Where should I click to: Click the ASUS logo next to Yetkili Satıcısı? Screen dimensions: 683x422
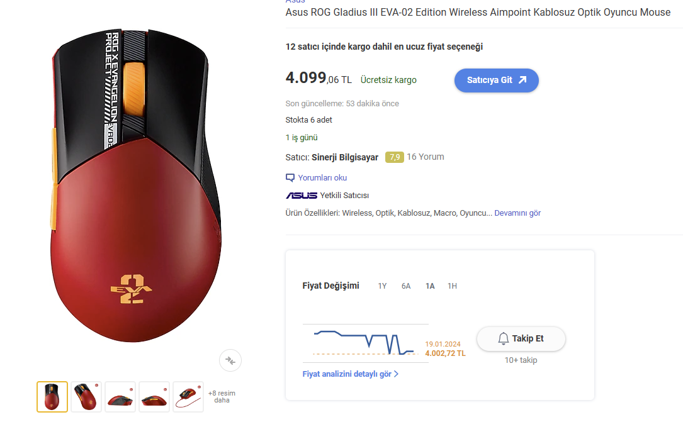(x=302, y=196)
